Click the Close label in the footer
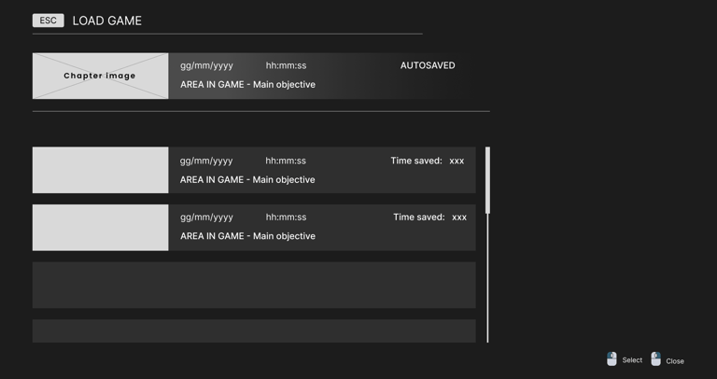717x379 pixels. click(x=675, y=361)
